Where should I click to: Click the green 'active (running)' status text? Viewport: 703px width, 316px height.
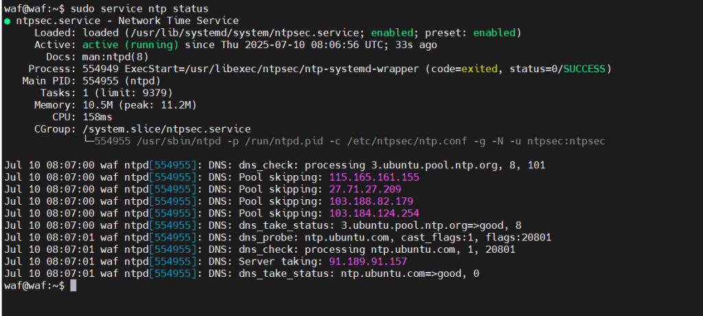coord(130,45)
